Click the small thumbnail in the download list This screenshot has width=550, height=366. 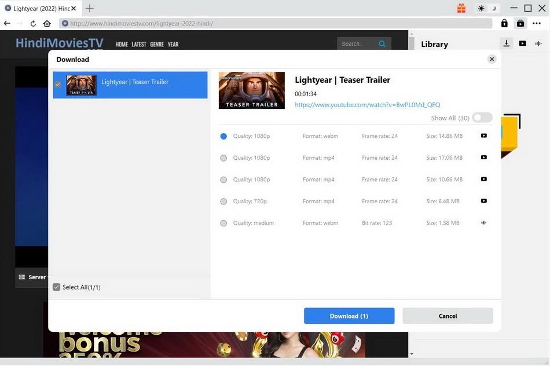[x=82, y=85]
